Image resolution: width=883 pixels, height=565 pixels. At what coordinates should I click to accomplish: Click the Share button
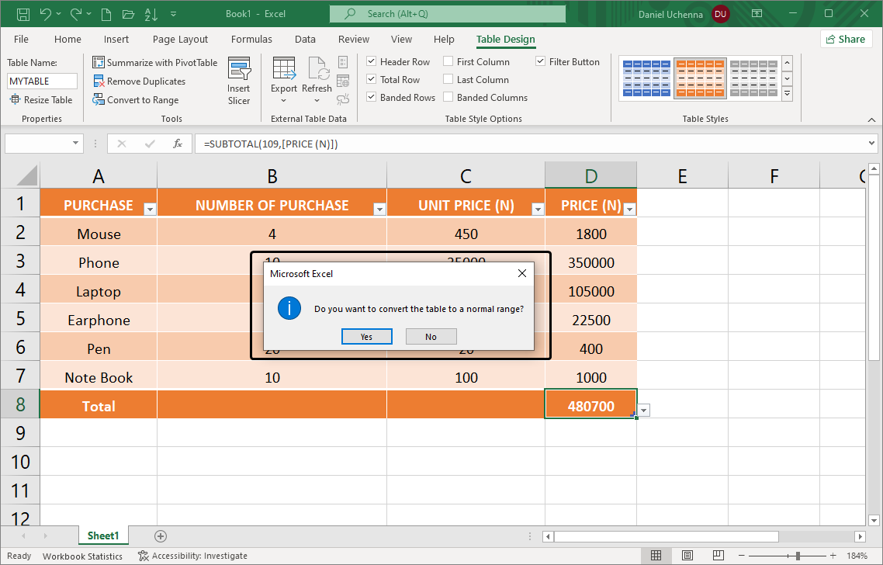[x=846, y=38]
